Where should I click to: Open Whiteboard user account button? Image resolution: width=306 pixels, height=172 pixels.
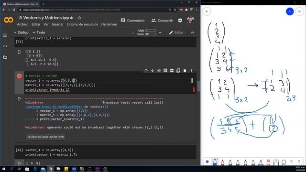(290, 11)
